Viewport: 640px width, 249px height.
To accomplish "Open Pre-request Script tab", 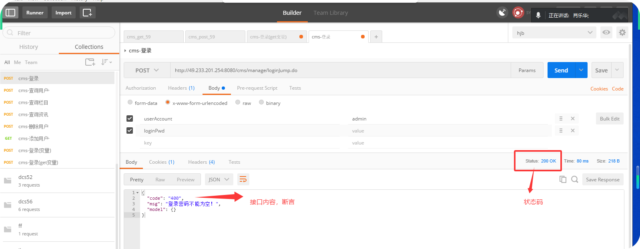I will point(257,88).
